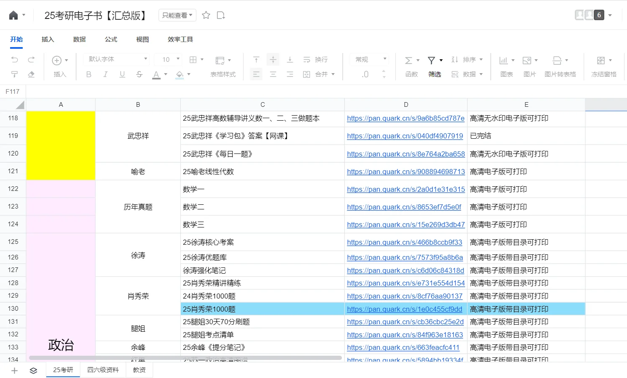Align text vertically to middle
627x378 pixels.
point(273,60)
